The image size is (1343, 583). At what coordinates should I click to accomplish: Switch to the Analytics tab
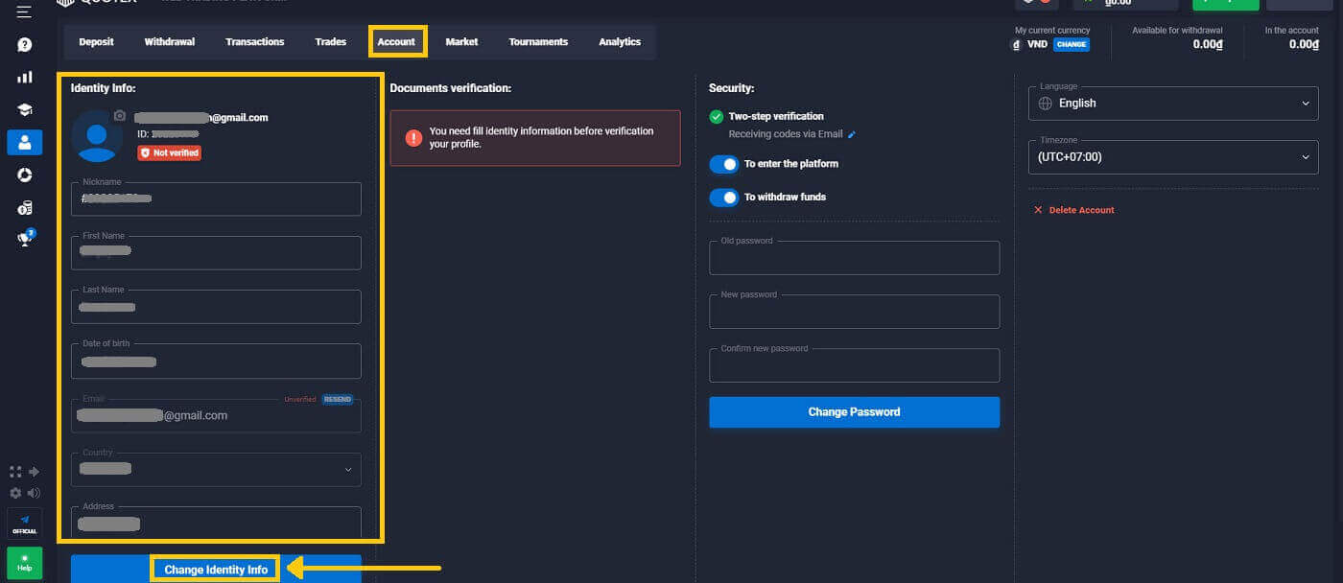(620, 42)
